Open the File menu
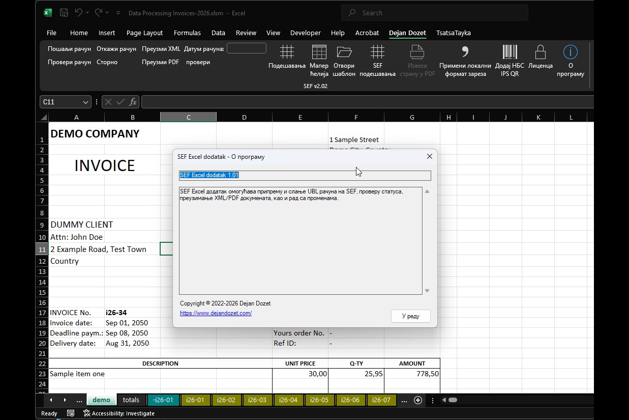Image resolution: width=629 pixels, height=420 pixels. click(x=51, y=33)
